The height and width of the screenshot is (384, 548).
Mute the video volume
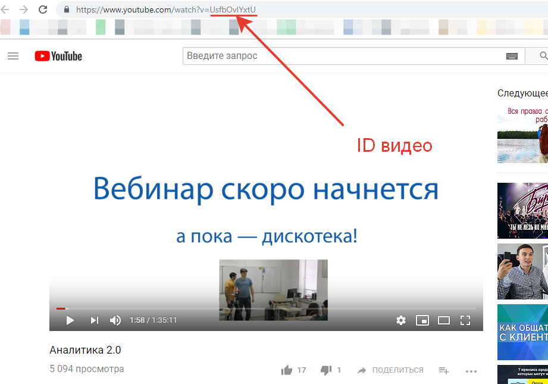coord(115,320)
